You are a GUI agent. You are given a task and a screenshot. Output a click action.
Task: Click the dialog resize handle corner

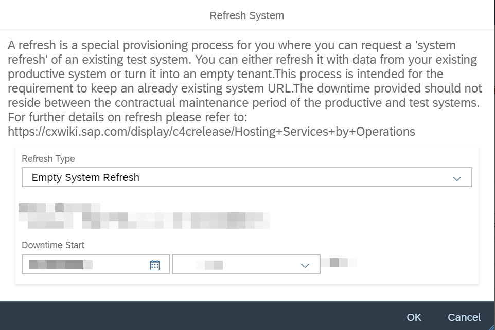[x=492, y=327]
